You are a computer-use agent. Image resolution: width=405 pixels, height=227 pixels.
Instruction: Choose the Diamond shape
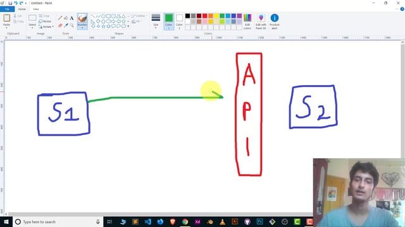[98, 21]
